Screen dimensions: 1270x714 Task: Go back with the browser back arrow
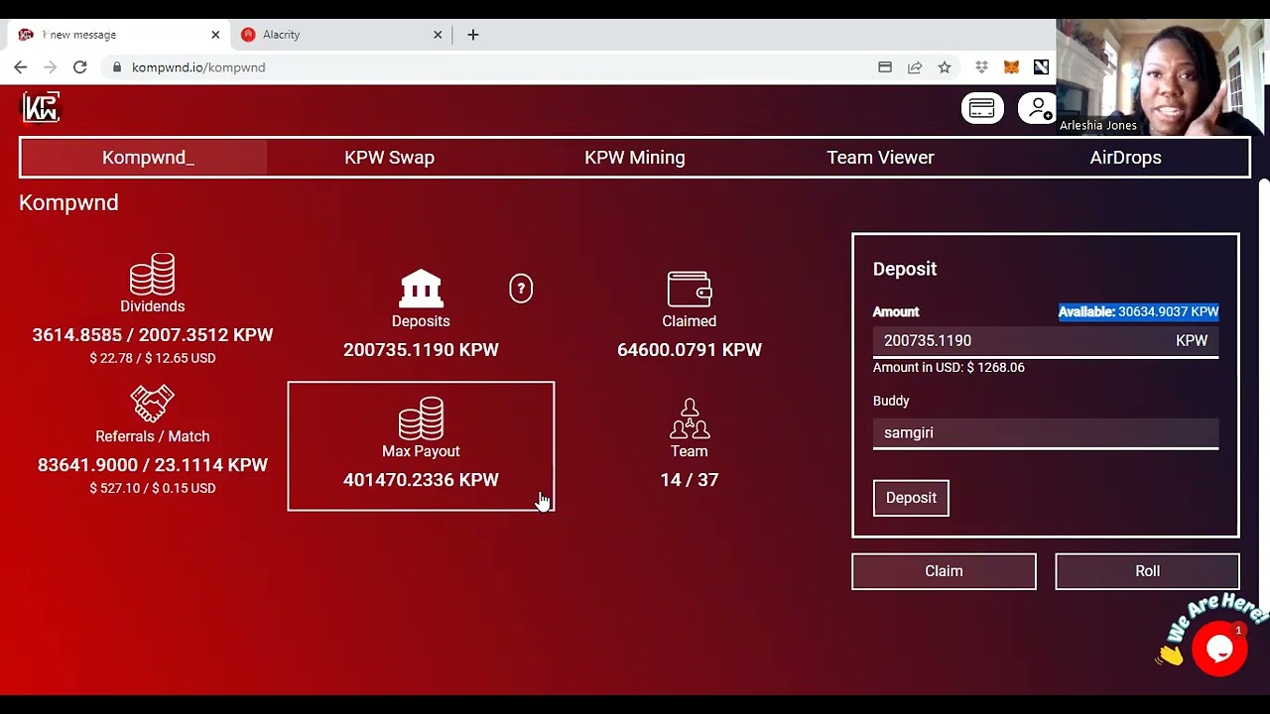(21, 67)
